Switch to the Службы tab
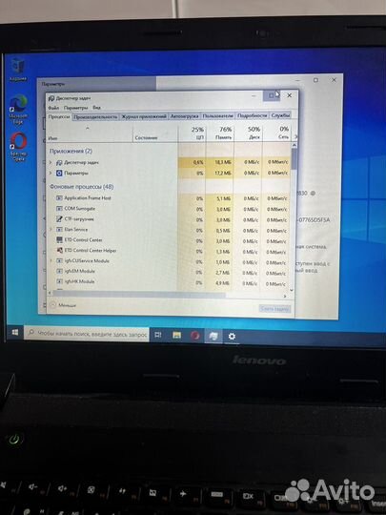Image resolution: width=386 pixels, height=515 pixels. (x=280, y=115)
